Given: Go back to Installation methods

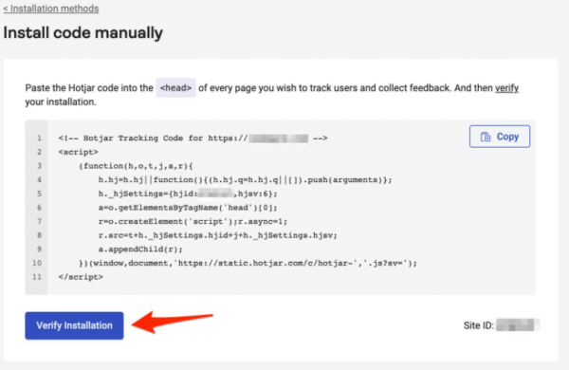Looking at the screenshot, I should [x=51, y=9].
